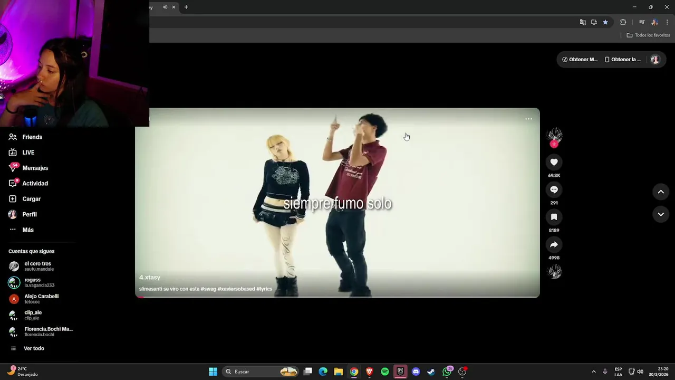The width and height of the screenshot is (675, 380).
Task: Click the taskbar Buscar search box
Action: pyautogui.click(x=261, y=372)
